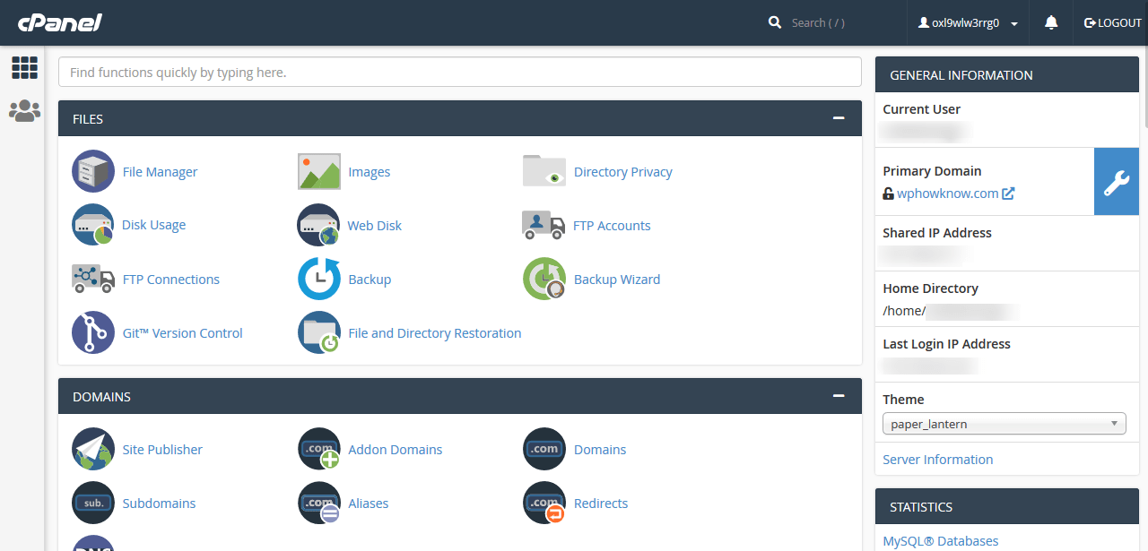Open File and Directory Restoration icon
Image resolution: width=1148 pixels, height=551 pixels.
tap(319, 332)
